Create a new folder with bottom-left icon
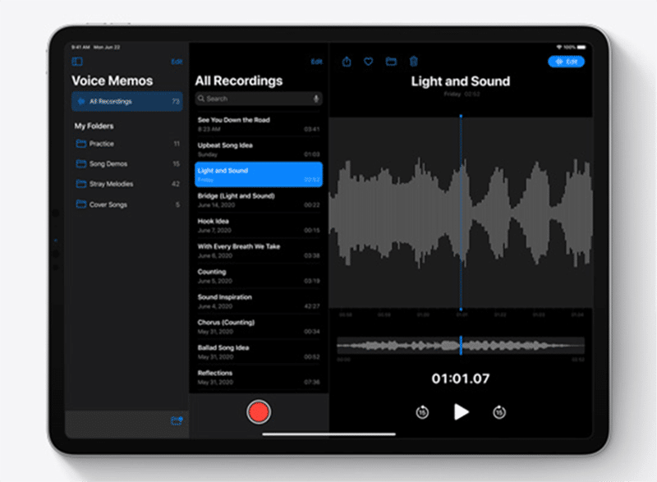The width and height of the screenshot is (657, 482). pyautogui.click(x=176, y=420)
